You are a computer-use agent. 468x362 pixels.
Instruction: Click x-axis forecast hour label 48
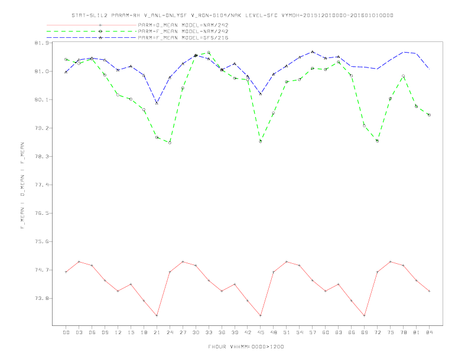click(x=274, y=332)
